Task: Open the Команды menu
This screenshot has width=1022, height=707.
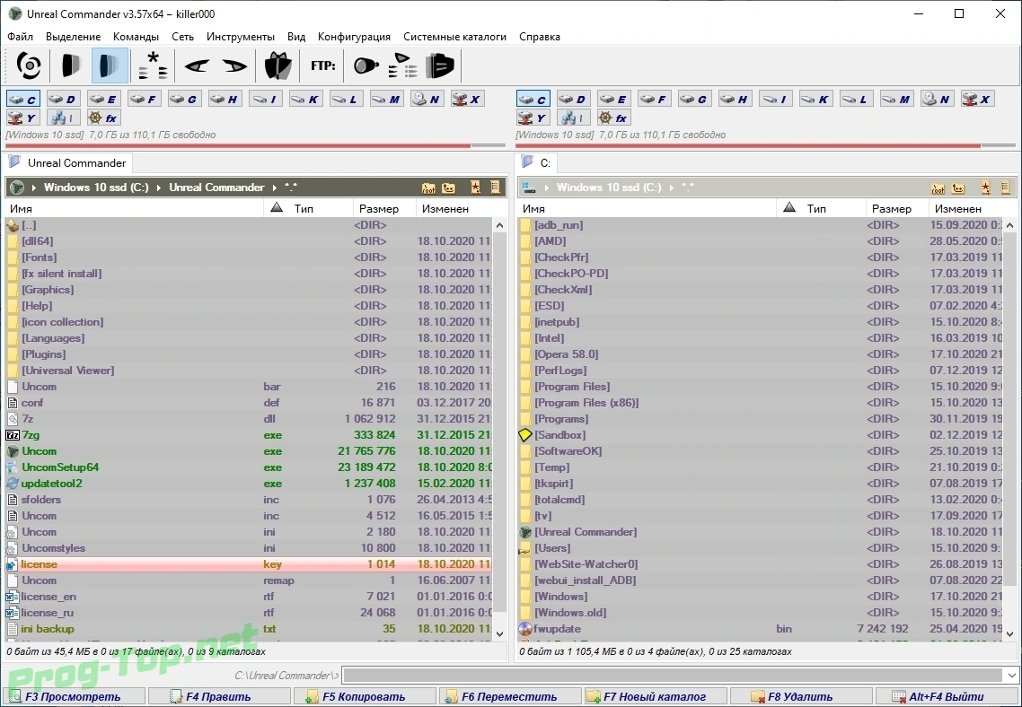Action: pyautogui.click(x=136, y=37)
